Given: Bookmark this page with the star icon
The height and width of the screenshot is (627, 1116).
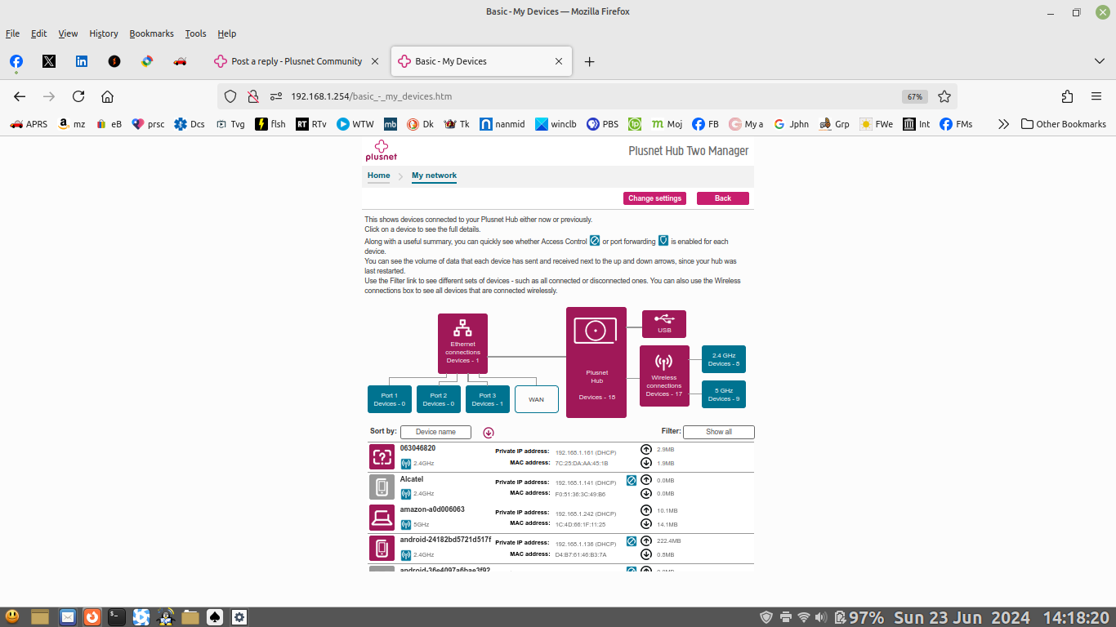Looking at the screenshot, I should pos(944,96).
